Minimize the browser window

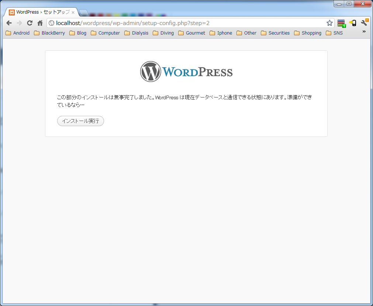[x=339, y=4]
